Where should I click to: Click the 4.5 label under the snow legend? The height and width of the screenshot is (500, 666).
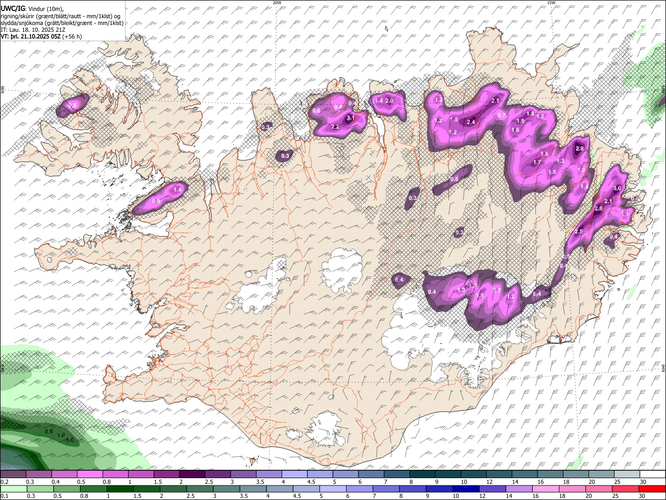click(311, 482)
